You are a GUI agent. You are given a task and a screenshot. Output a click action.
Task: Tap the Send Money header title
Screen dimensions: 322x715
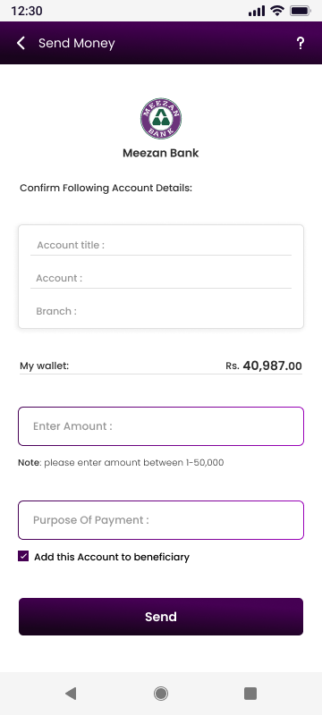(x=77, y=43)
